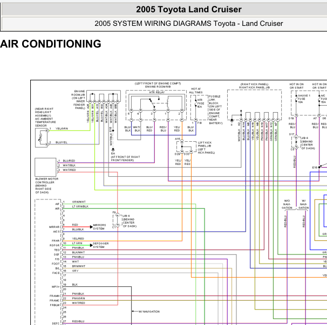Click the "RIGHT KICK PANEL J/B" label
The image size is (327, 325).
coord(255,87)
